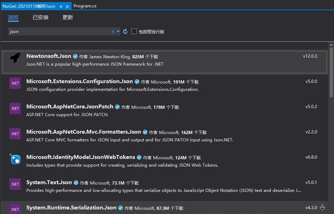Click the 87.3M 个下载 download count

pos(170,208)
